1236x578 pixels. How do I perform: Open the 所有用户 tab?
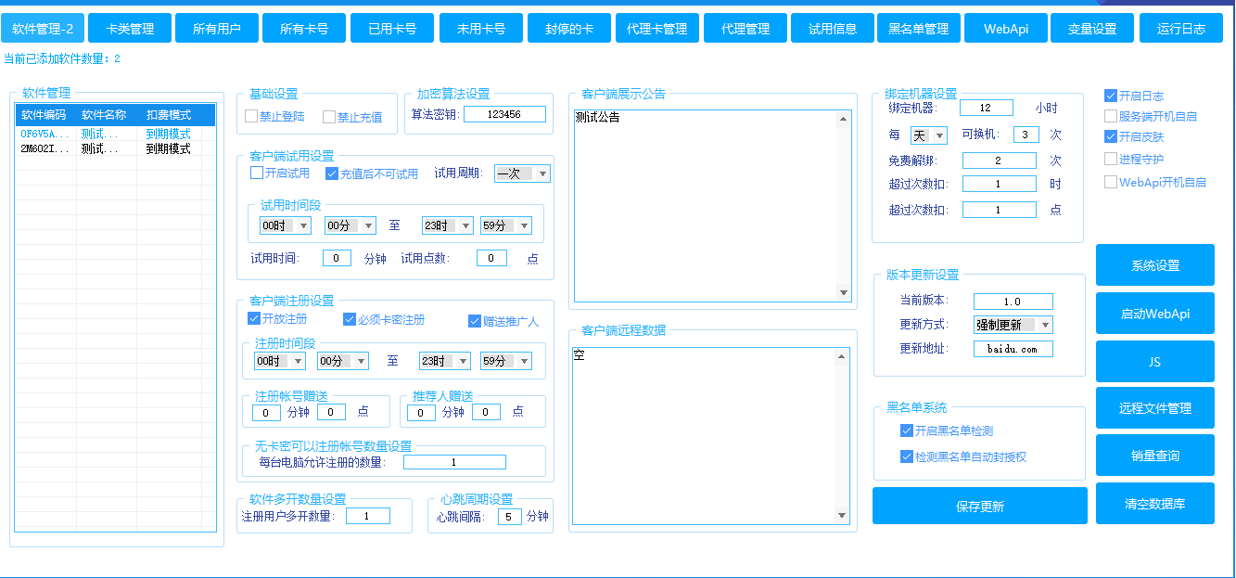click(217, 28)
